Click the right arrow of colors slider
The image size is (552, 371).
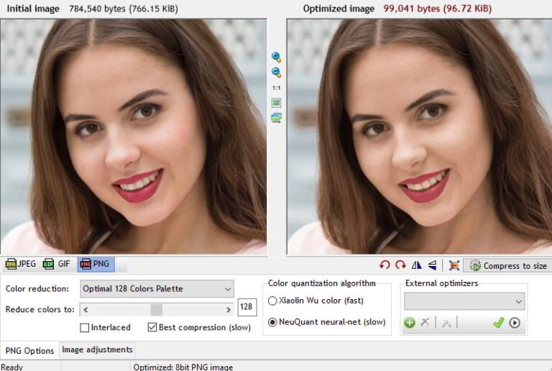pos(229,310)
